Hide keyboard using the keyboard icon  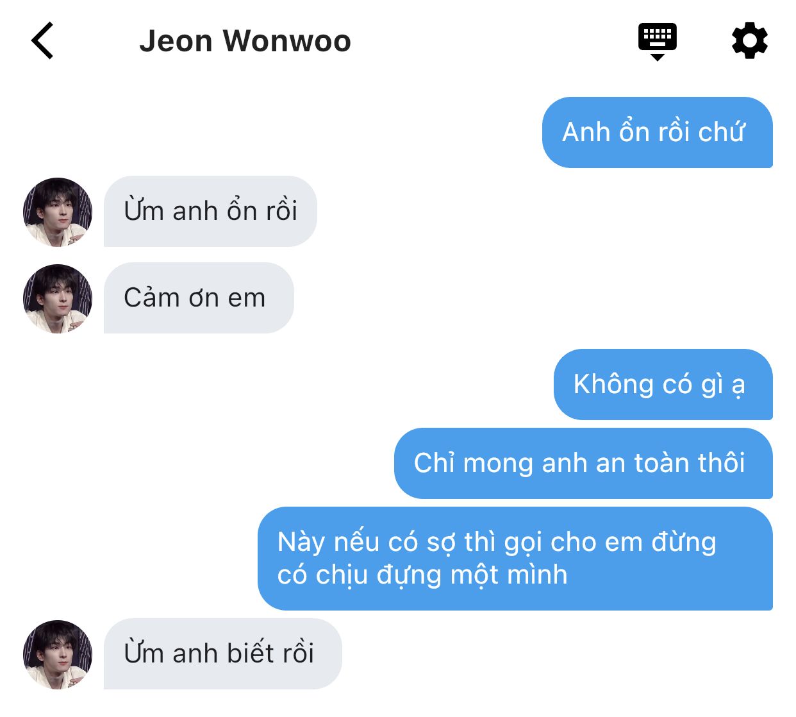tap(657, 41)
